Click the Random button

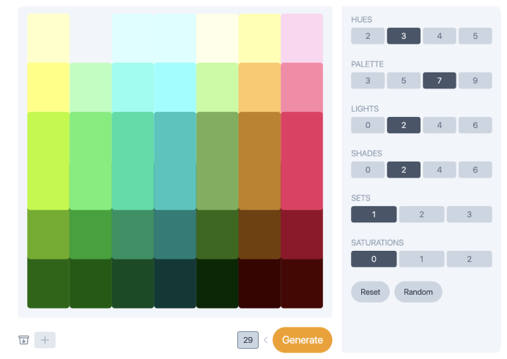(x=418, y=292)
